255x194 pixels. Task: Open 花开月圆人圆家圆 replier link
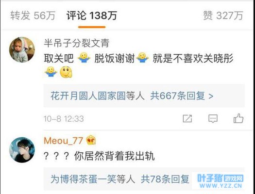[x=88, y=96]
